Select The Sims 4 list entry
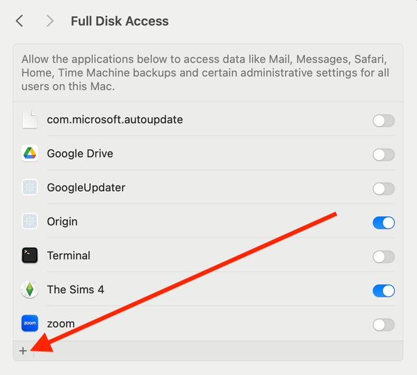This screenshot has height=375, width=417. (75, 290)
